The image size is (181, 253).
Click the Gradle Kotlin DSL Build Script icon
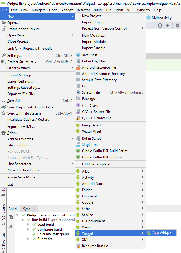78,151
